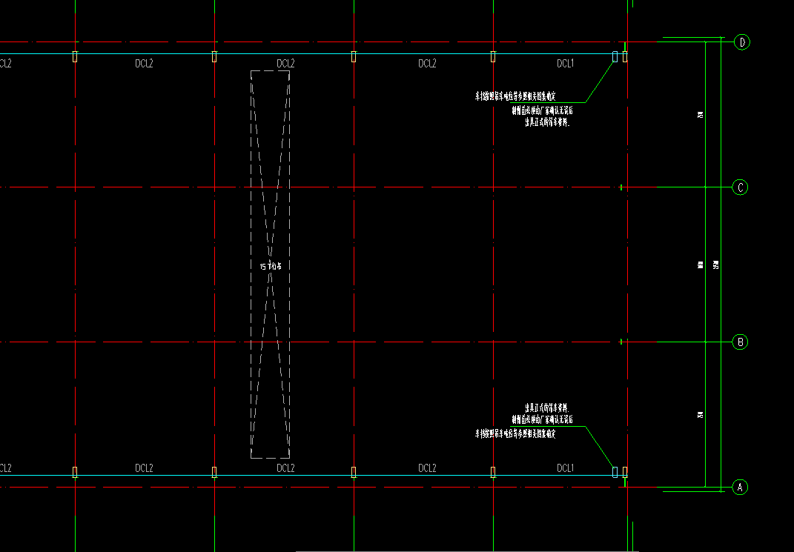The height and width of the screenshot is (552, 794).
Task: Click the dimension text between axes A and B
Action: (701, 415)
